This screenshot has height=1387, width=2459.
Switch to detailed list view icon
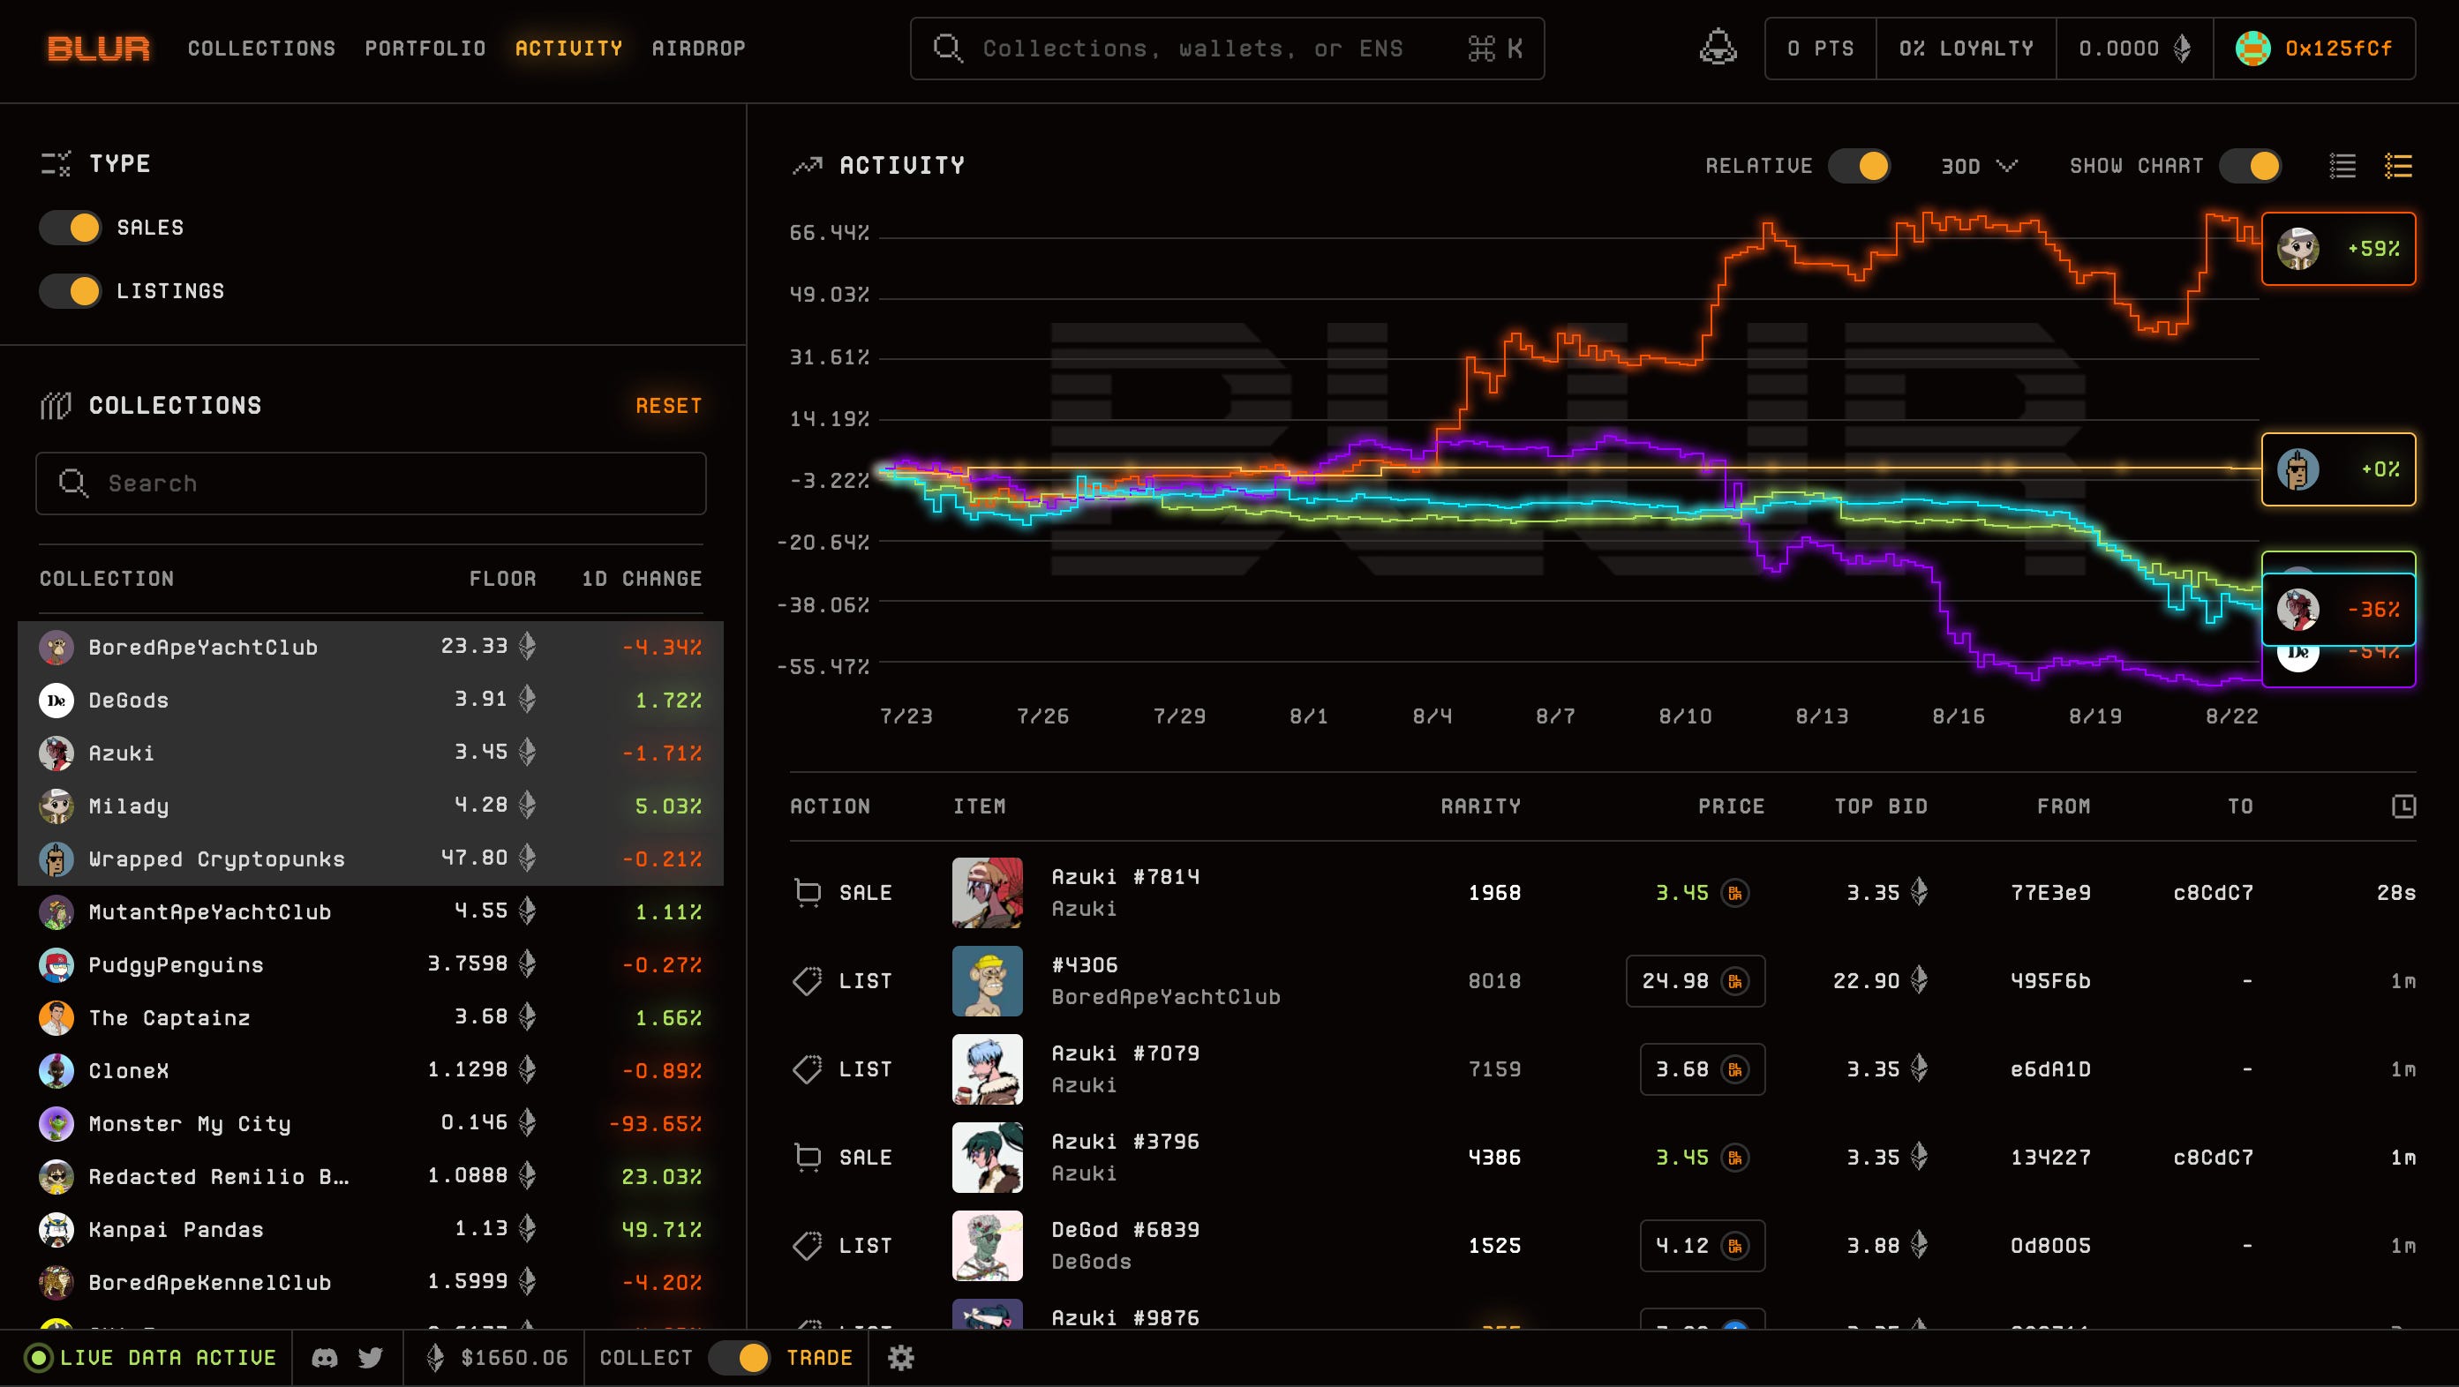point(2398,166)
